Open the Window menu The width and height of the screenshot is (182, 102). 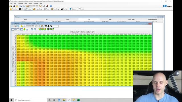[36, 3]
